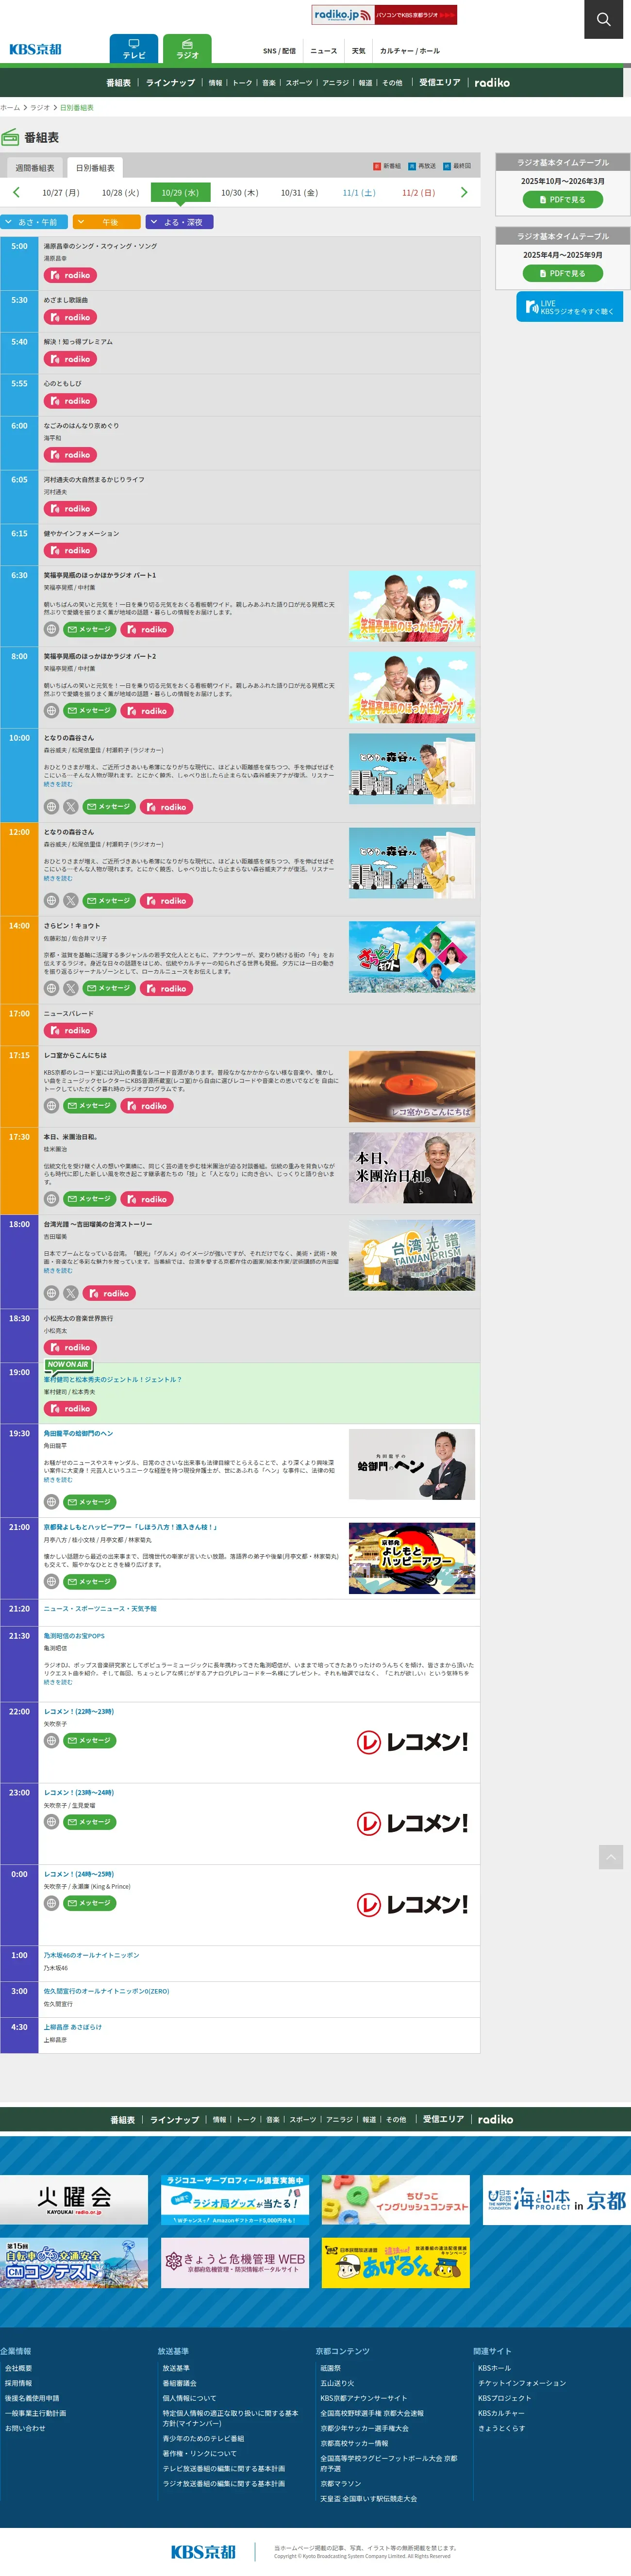Select date 11/2 (日)
The height and width of the screenshot is (2576, 631).
[x=419, y=193]
